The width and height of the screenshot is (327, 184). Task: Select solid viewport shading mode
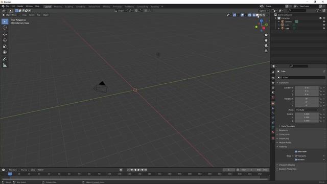click(x=258, y=15)
